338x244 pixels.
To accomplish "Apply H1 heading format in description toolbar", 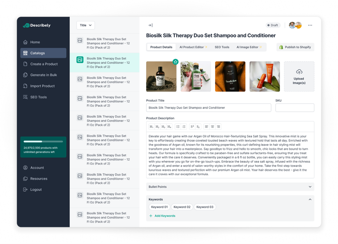I will pos(151,127).
